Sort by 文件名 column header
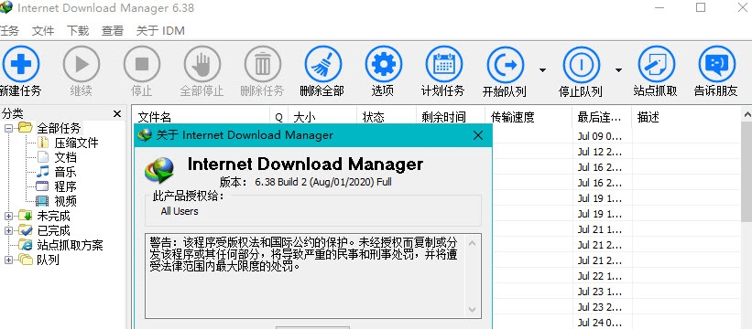752x329 pixels. point(201,117)
